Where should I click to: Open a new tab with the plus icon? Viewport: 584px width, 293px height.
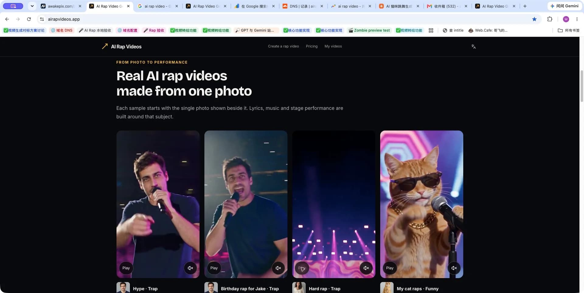pyautogui.click(x=525, y=6)
